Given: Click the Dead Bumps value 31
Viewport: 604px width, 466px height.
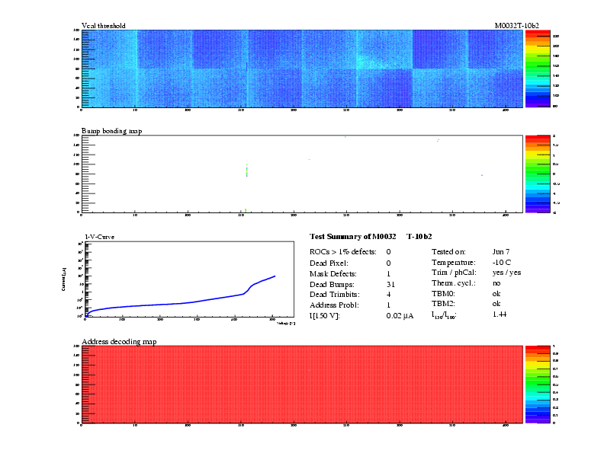Looking at the screenshot, I should tap(390, 283).
